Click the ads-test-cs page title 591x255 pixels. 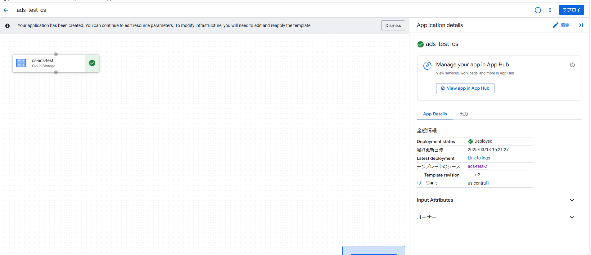point(31,10)
